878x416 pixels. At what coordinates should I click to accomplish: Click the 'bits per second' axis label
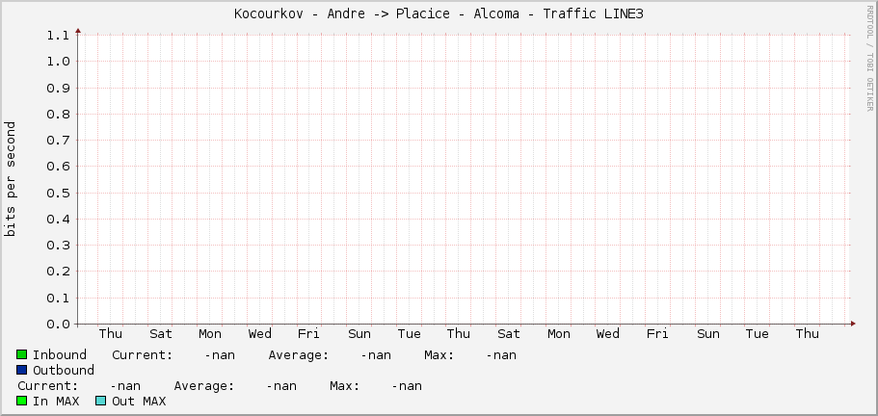click(x=11, y=179)
